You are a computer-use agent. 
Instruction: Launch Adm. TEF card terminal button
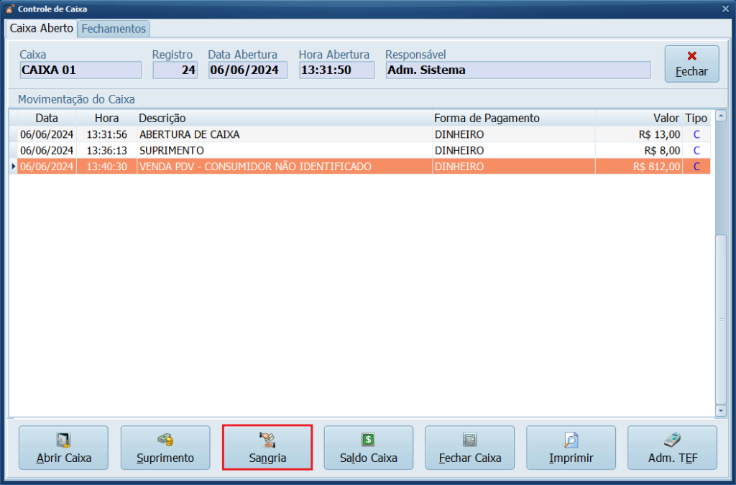(672, 448)
